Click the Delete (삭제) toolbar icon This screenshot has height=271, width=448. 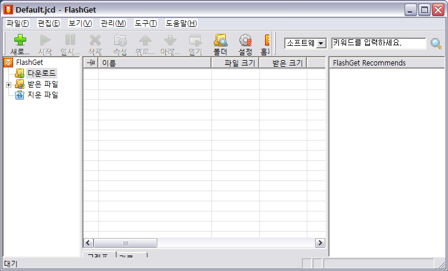click(x=95, y=44)
